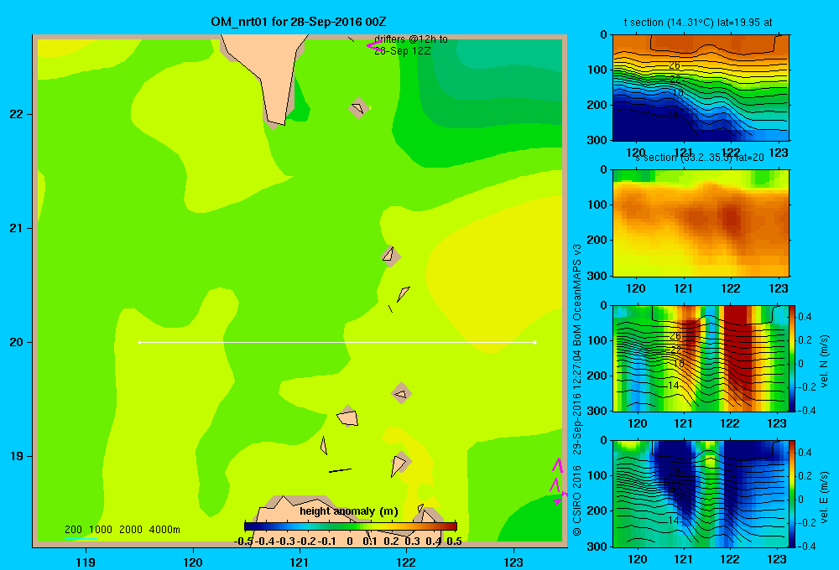This screenshot has width=839, height=570.
Task: Click the 26 isotherm label in the temperature section
Action: coord(675,65)
